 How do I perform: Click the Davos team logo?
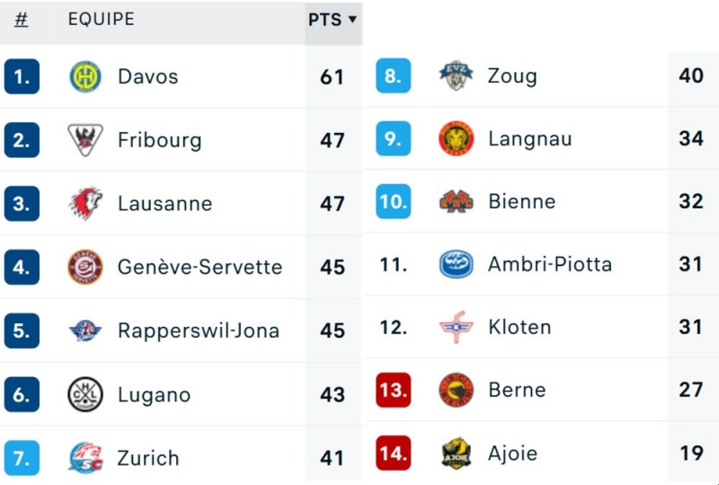point(85,77)
